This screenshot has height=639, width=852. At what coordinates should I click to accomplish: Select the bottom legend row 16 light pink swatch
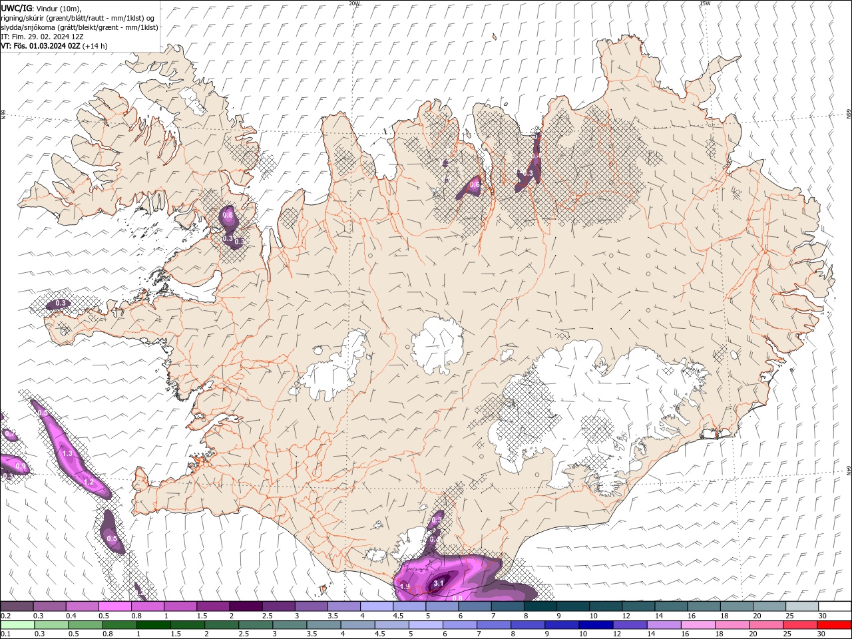(698, 625)
